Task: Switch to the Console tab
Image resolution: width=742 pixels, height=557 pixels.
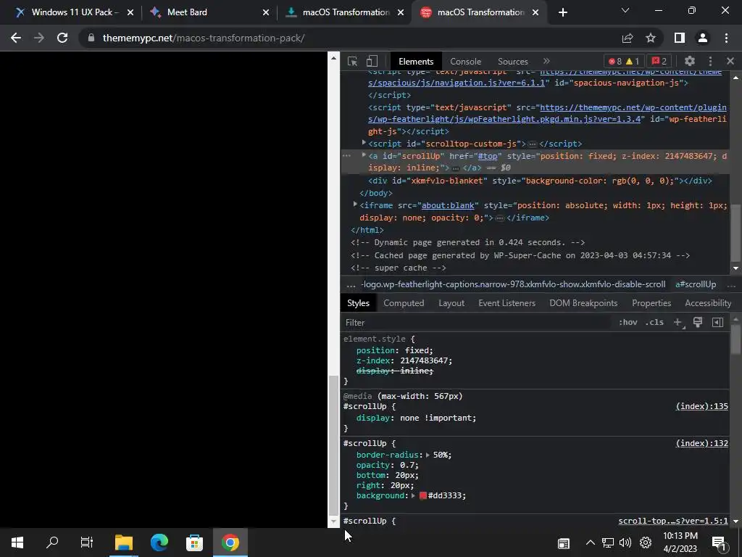Action: pos(466,61)
